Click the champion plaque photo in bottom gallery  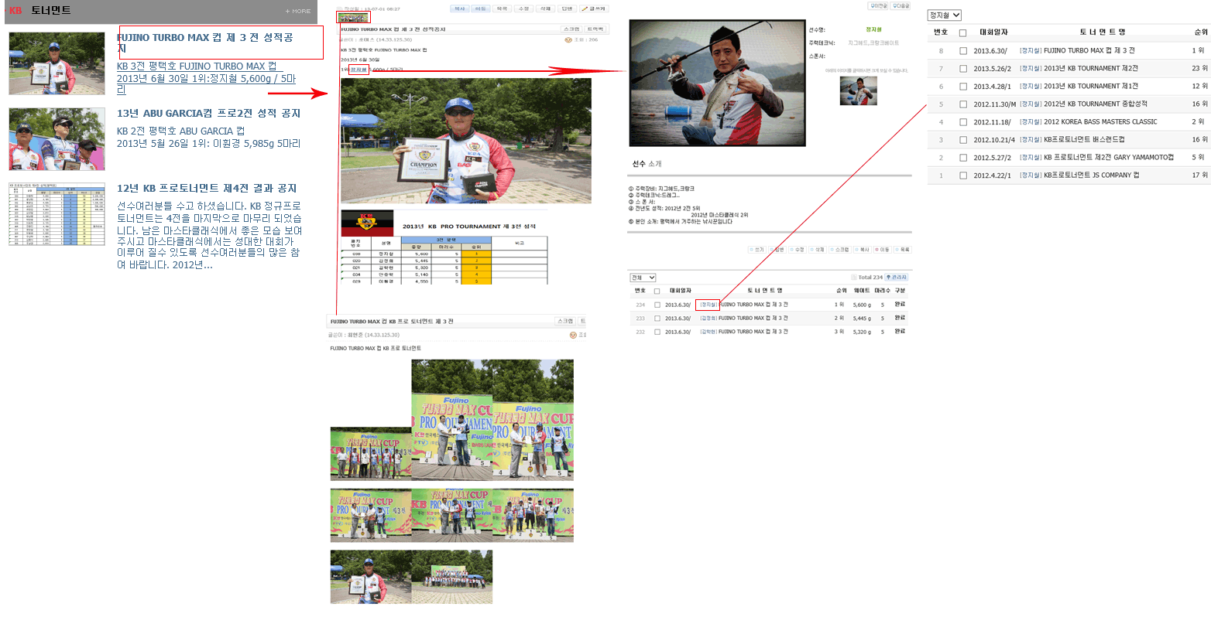coord(371,577)
